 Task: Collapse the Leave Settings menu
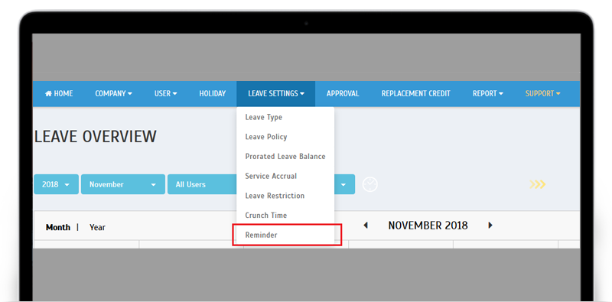click(x=276, y=93)
